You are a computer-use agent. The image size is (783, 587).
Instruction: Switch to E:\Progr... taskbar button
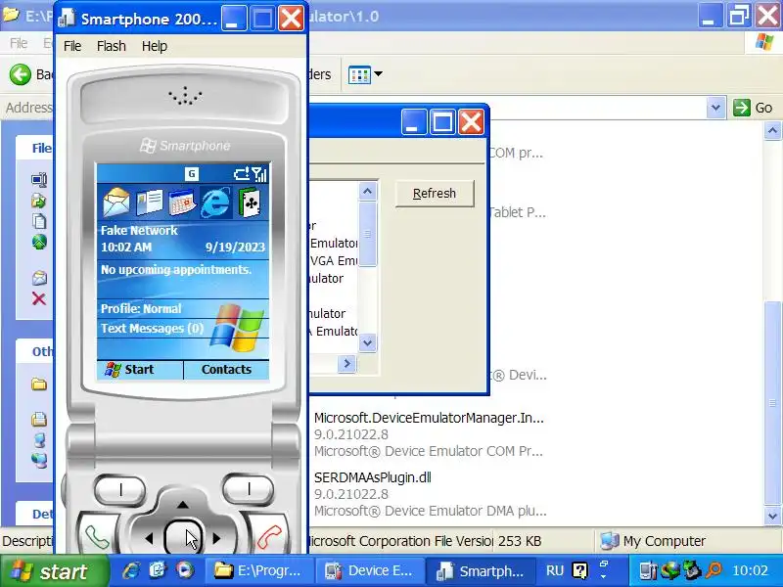[x=258, y=570]
